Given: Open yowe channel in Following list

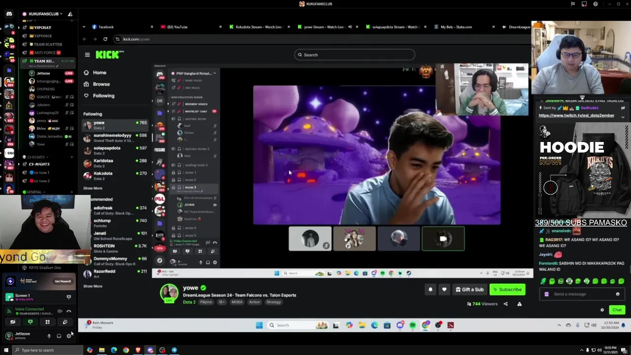Looking at the screenshot, I should 115,125.
